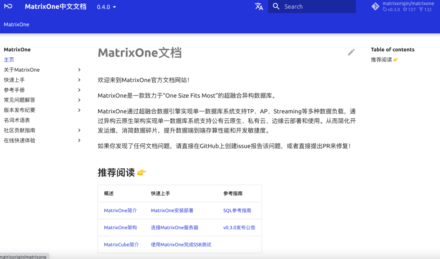Click the 快速上手 table column header
Image resolution: width=440 pixels, height=259 pixels.
[161, 194]
